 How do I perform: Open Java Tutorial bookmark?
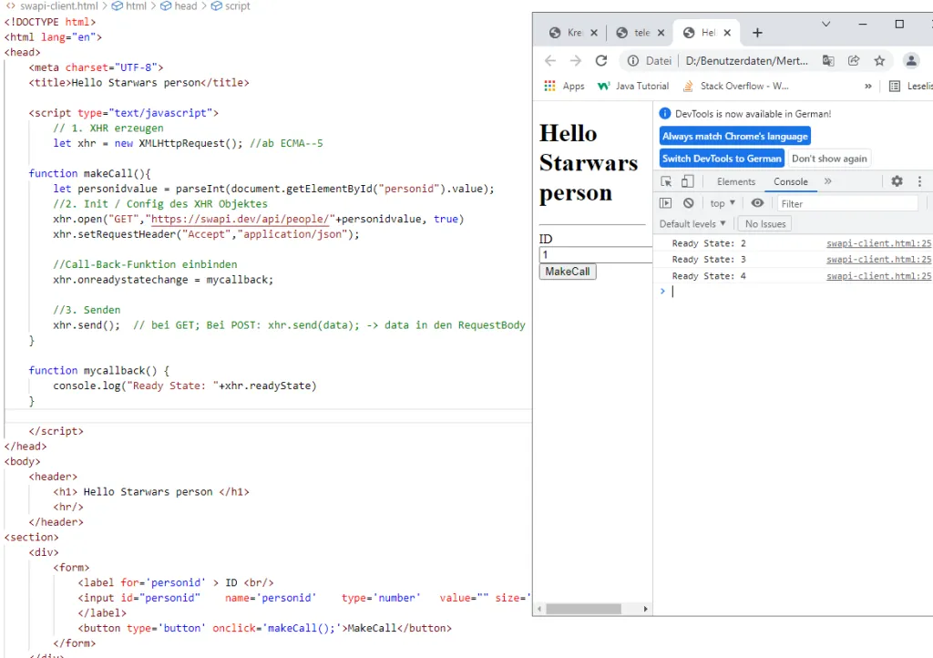pos(634,87)
